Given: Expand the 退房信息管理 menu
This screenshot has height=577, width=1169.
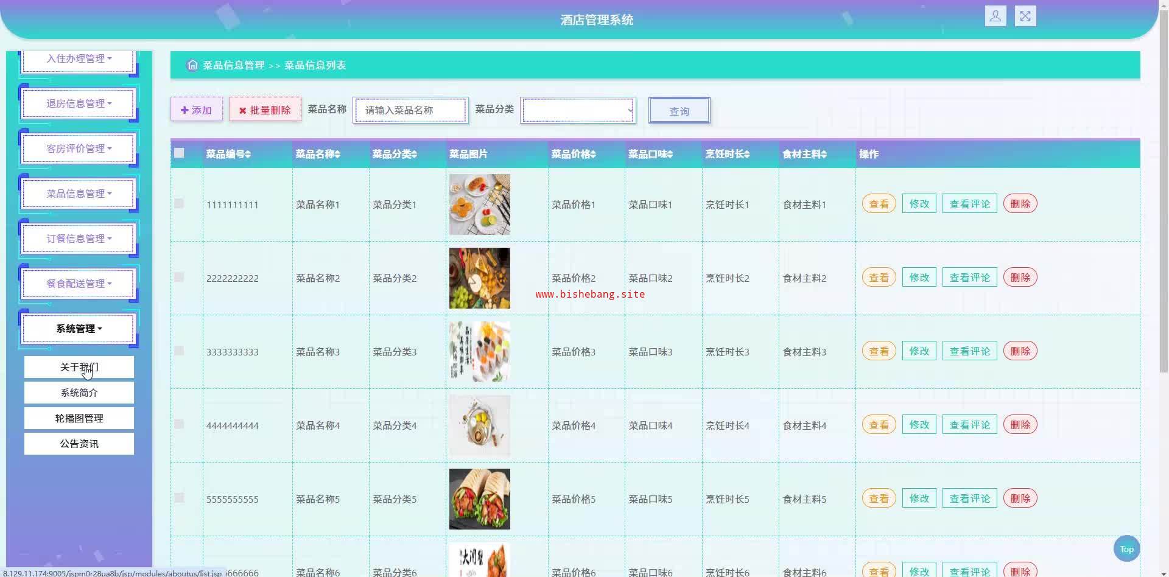Looking at the screenshot, I should pyautogui.click(x=79, y=103).
